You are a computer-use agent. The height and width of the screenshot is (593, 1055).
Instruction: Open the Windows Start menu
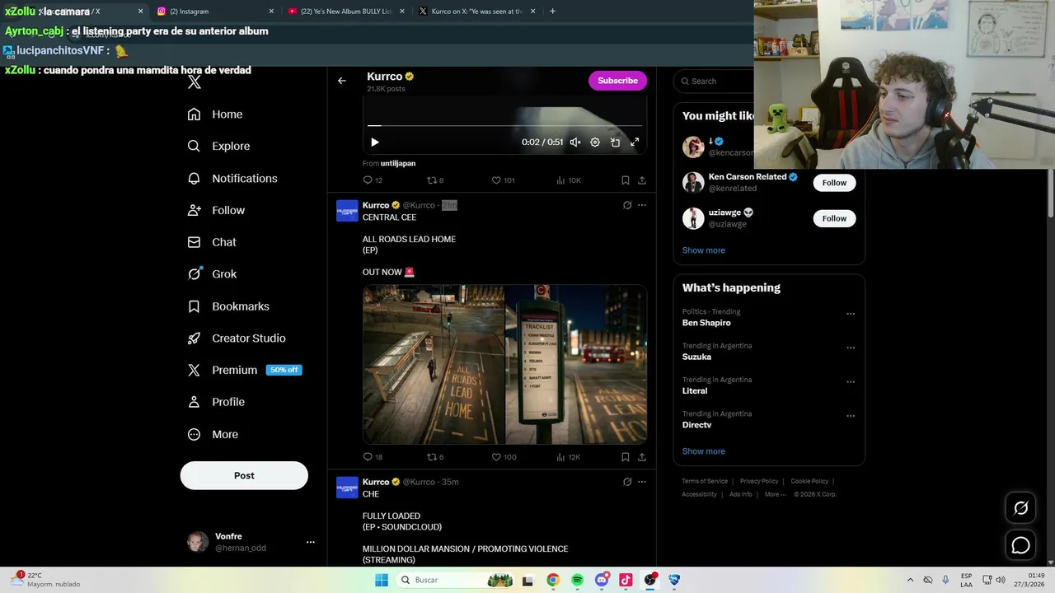point(382,580)
